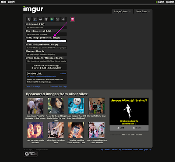Click the deletion link URL

[x=42, y=76]
